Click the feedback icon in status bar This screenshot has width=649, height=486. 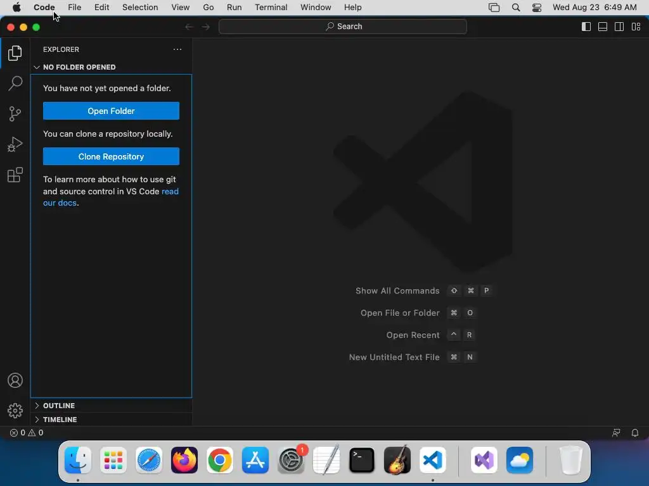click(x=616, y=433)
